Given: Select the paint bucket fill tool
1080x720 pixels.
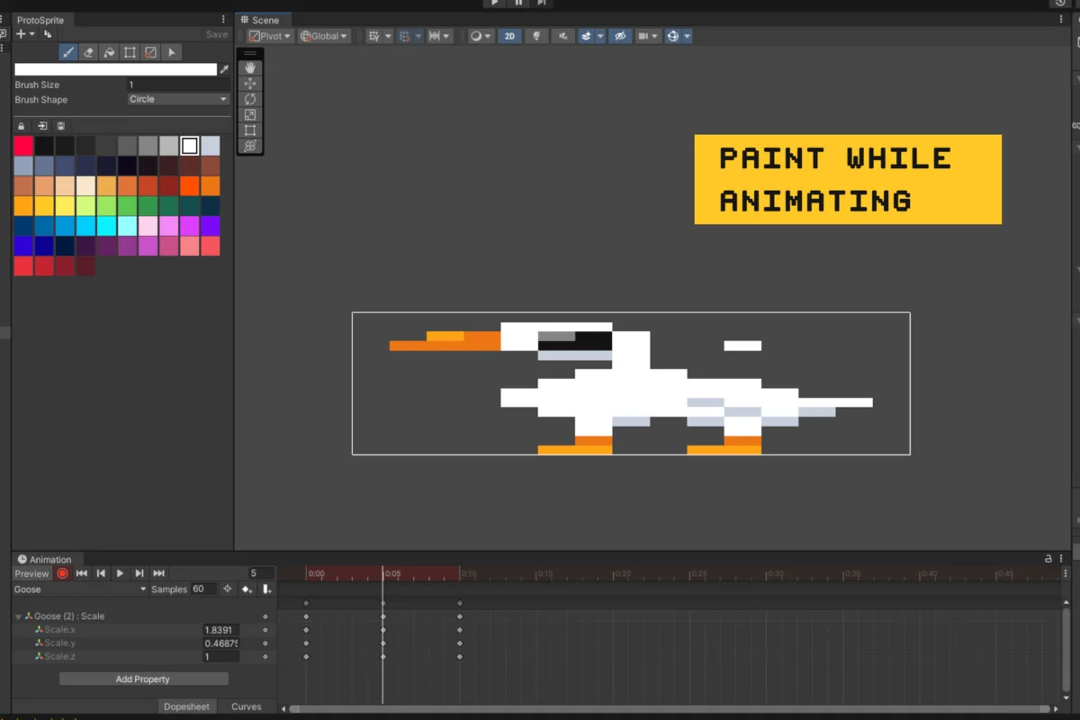Looking at the screenshot, I should [x=109, y=52].
